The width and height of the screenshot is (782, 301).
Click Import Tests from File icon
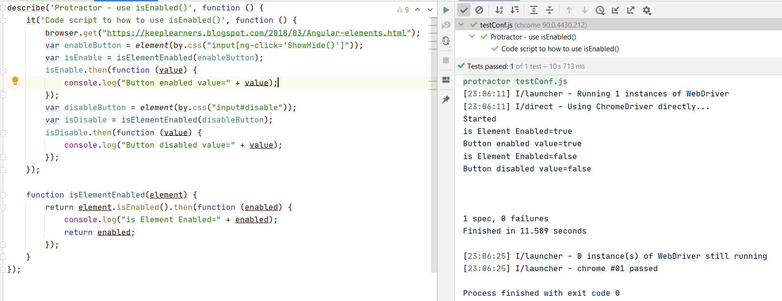(x=616, y=10)
